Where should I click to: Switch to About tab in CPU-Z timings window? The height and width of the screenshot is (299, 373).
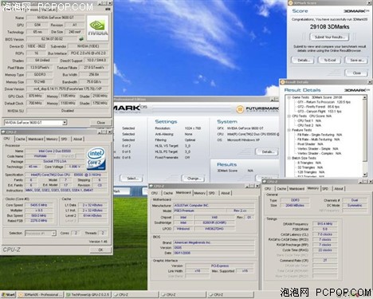pos(339,188)
